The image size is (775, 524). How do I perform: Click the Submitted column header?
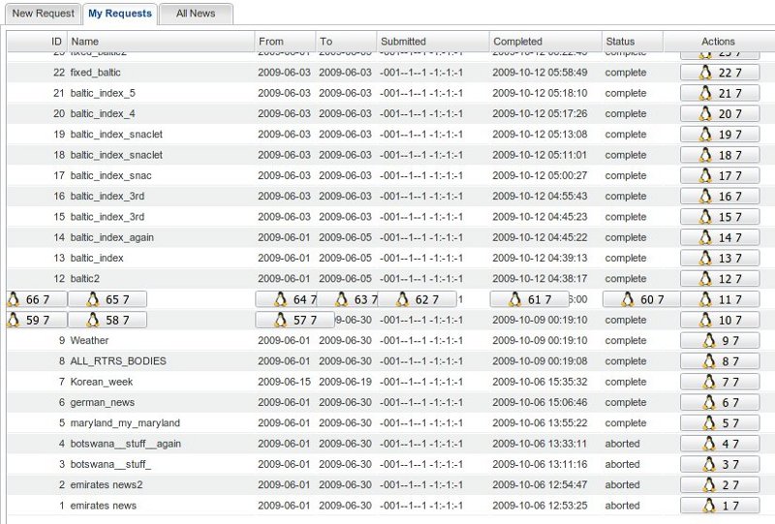coord(432,42)
